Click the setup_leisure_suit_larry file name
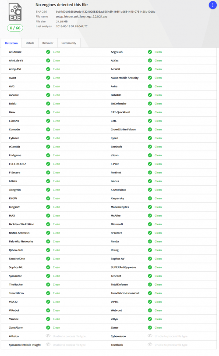This screenshot has width=219, height=356. pyautogui.click(x=81, y=17)
